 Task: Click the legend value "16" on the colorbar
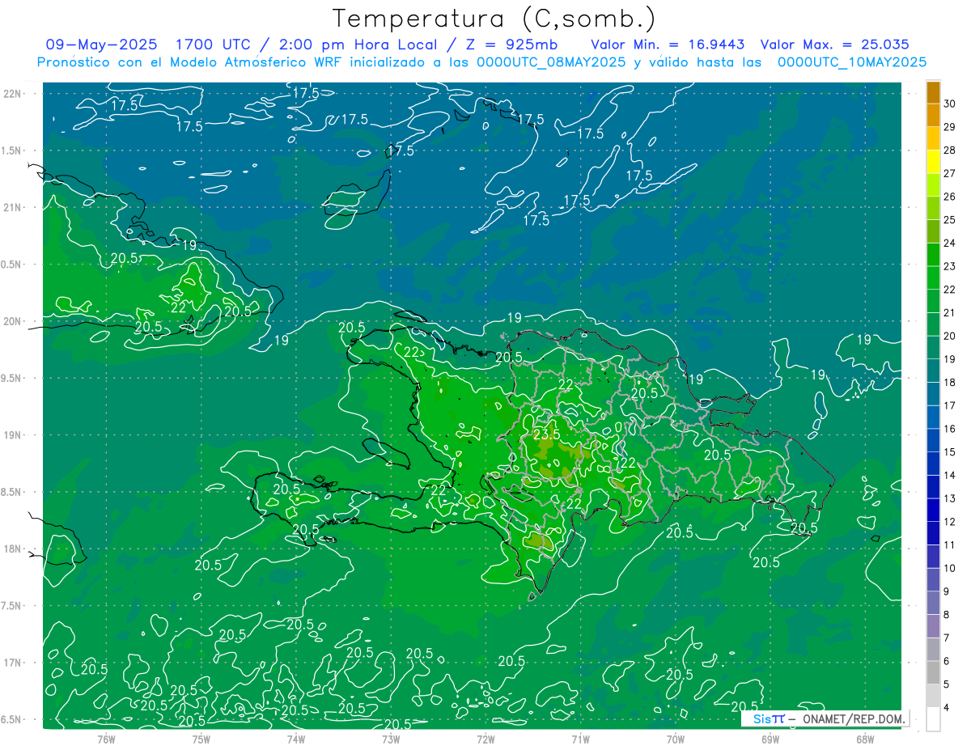[x=950, y=429]
